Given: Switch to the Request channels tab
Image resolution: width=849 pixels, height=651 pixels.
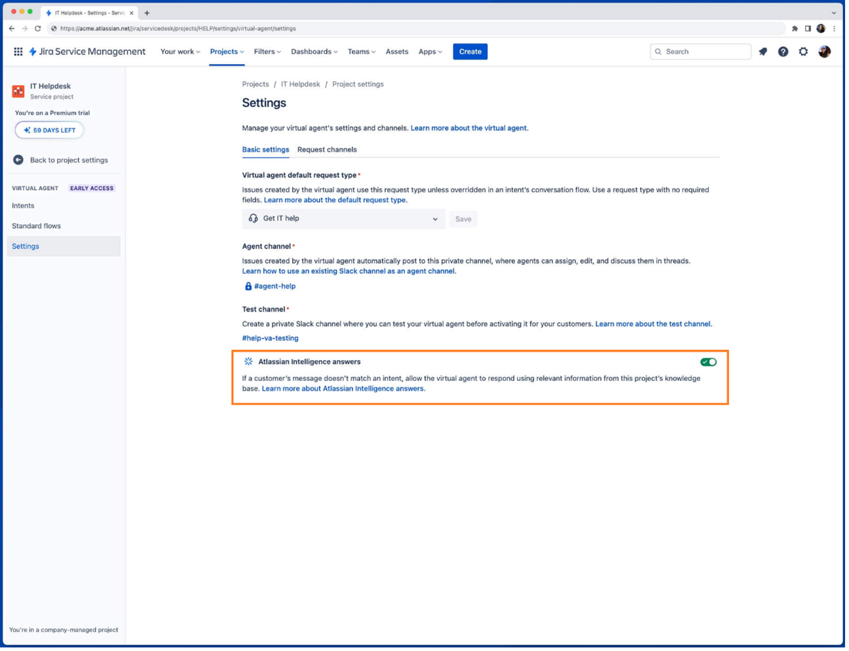Looking at the screenshot, I should [x=328, y=150].
